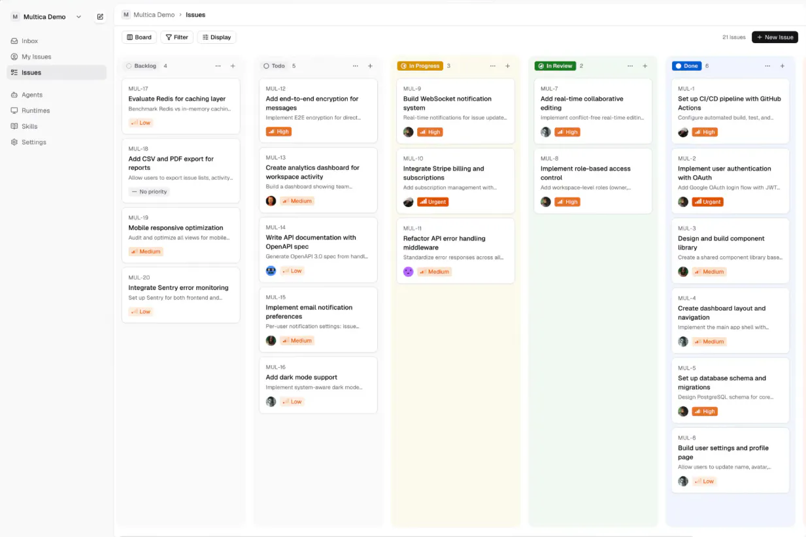
Task: Open In Review column more options
Action: click(630, 66)
